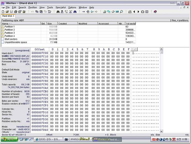Viewport: 191px width, 144px height.
Task: Click Internet Explorer quick launch icon
Action: (26, 139)
